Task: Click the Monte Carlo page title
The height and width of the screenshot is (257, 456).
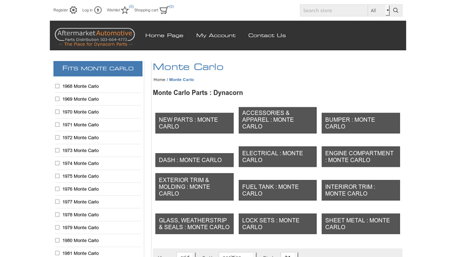Action: (x=188, y=67)
